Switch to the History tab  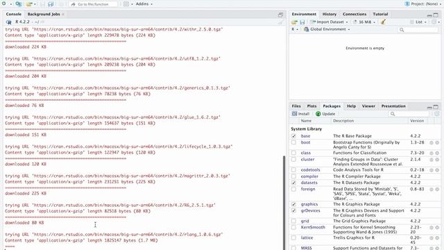click(x=330, y=14)
